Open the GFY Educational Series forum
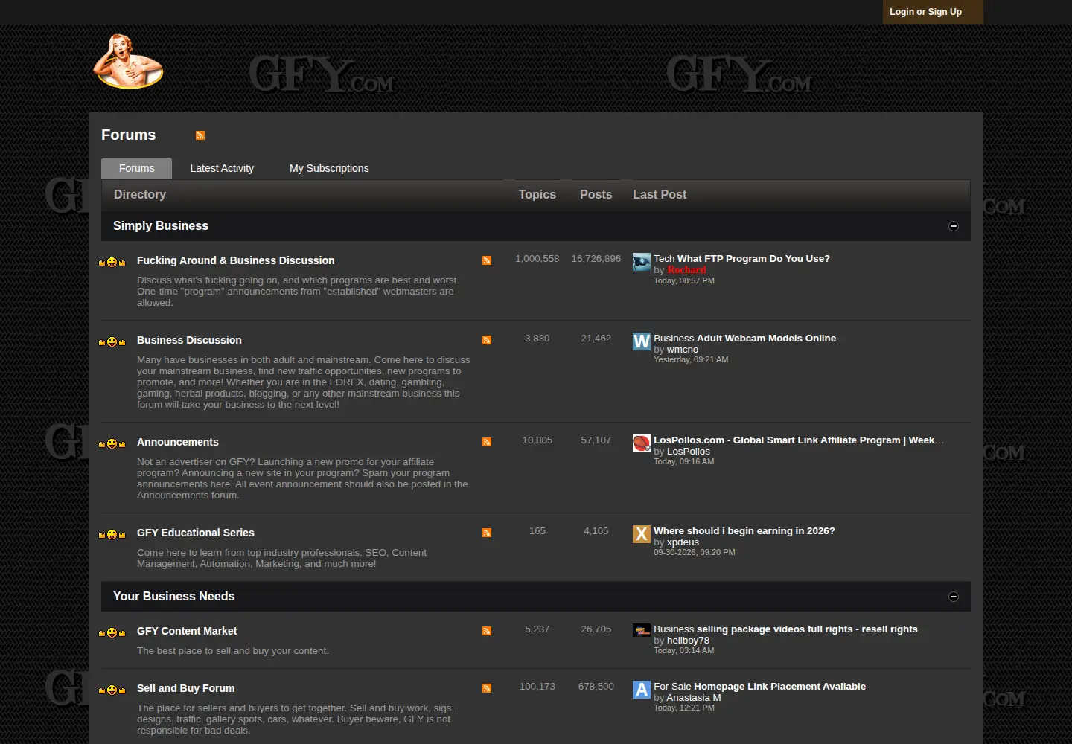 click(196, 533)
